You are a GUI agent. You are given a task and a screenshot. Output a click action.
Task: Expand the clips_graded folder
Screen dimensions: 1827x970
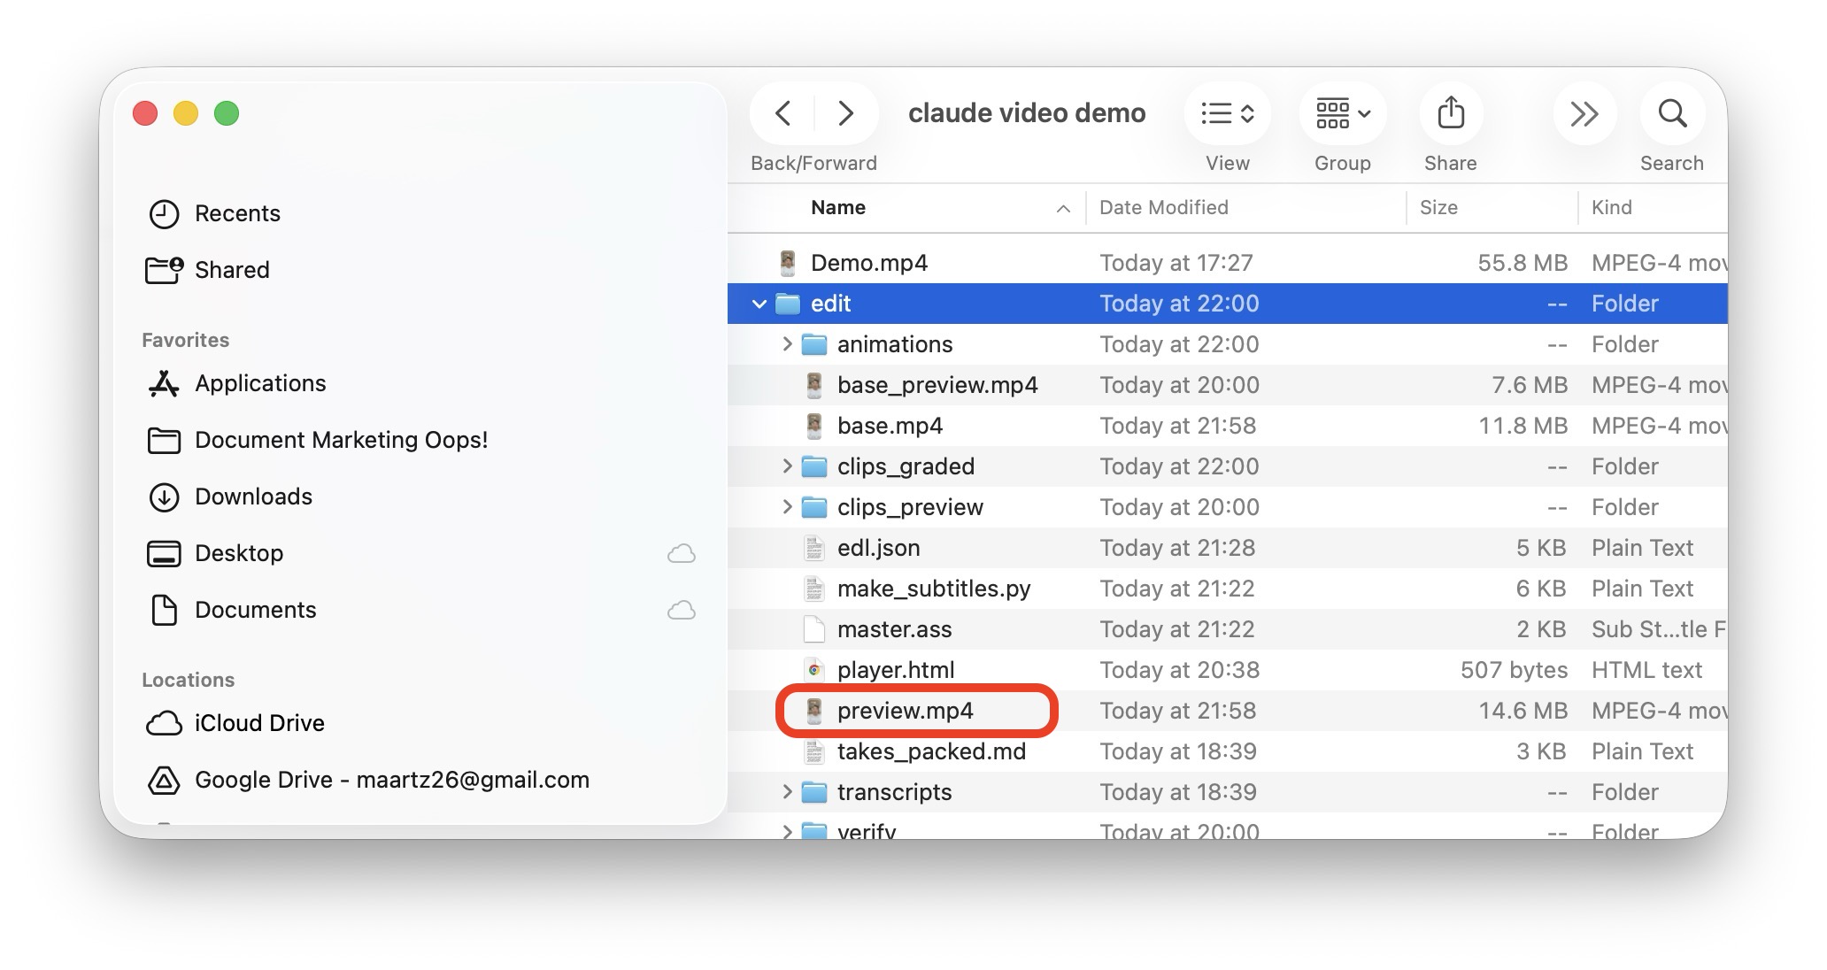tap(786, 466)
